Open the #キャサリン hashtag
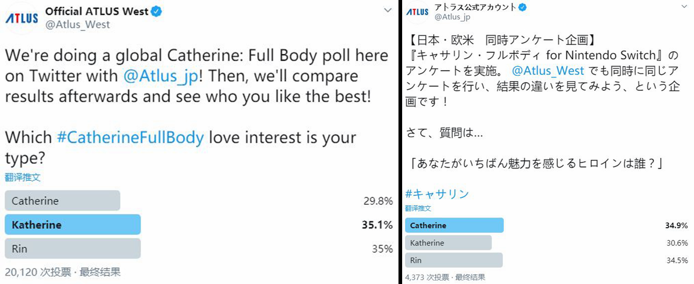Screen dimensions: 694x284 coord(437,194)
